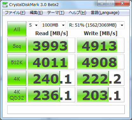The height and width of the screenshot is (120, 132).
Task: Open the テーマ(T) menu
Action: tap(56, 13)
